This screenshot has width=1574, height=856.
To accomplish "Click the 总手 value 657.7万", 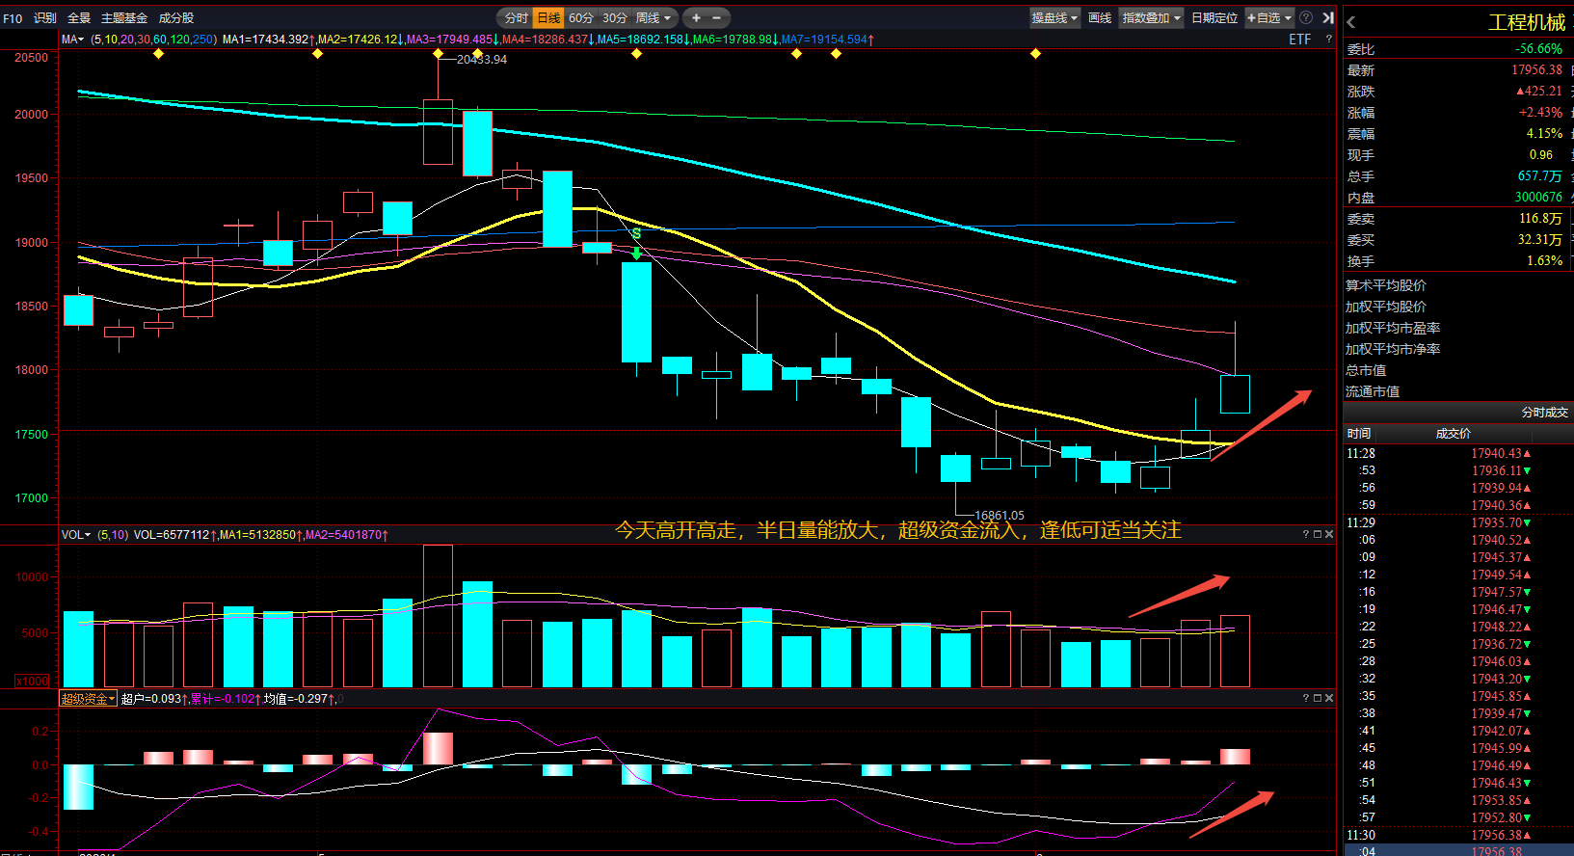I will [x=1540, y=175].
